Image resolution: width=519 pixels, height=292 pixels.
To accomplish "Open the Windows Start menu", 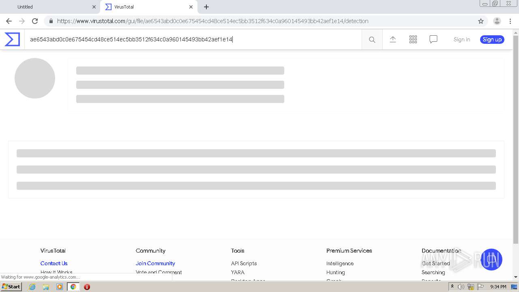I will (x=11, y=286).
